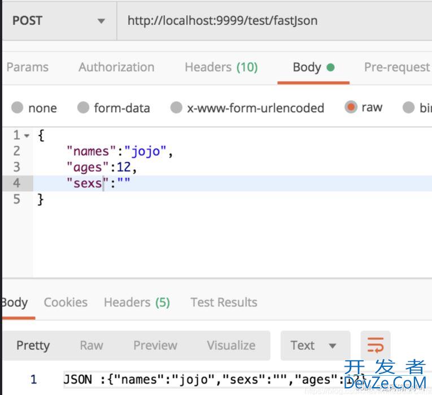Screen dimensions: 432x395
Task: Open the Test Results tab
Action: [x=224, y=302]
